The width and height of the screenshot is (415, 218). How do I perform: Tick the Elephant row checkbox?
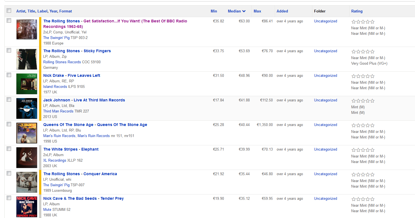(x=9, y=149)
